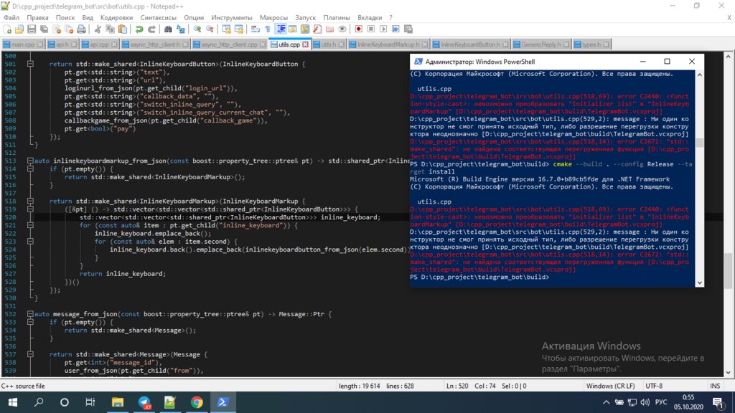Screen dimensions: 735x413
Task: Click Save recorded macro icon
Action: [x=408, y=29]
